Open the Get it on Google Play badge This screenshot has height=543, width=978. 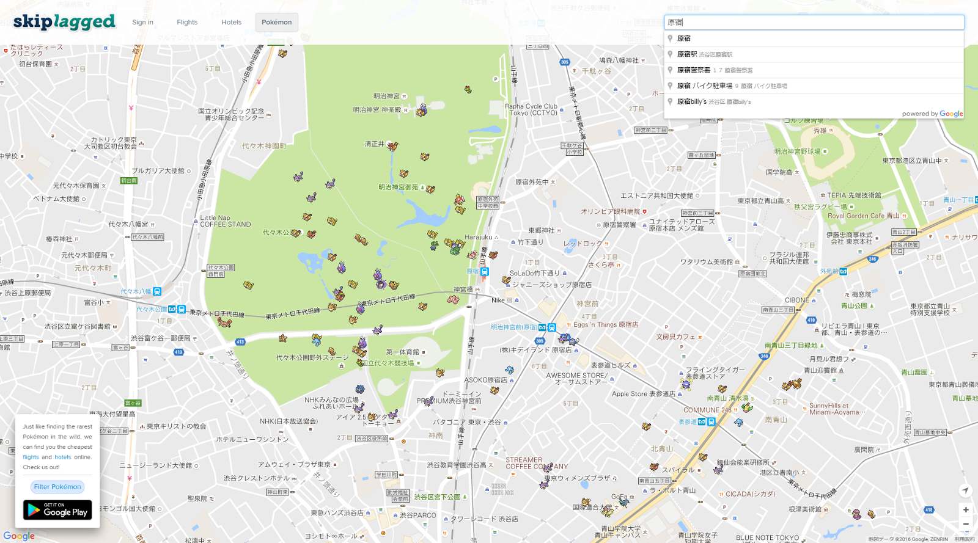click(57, 510)
